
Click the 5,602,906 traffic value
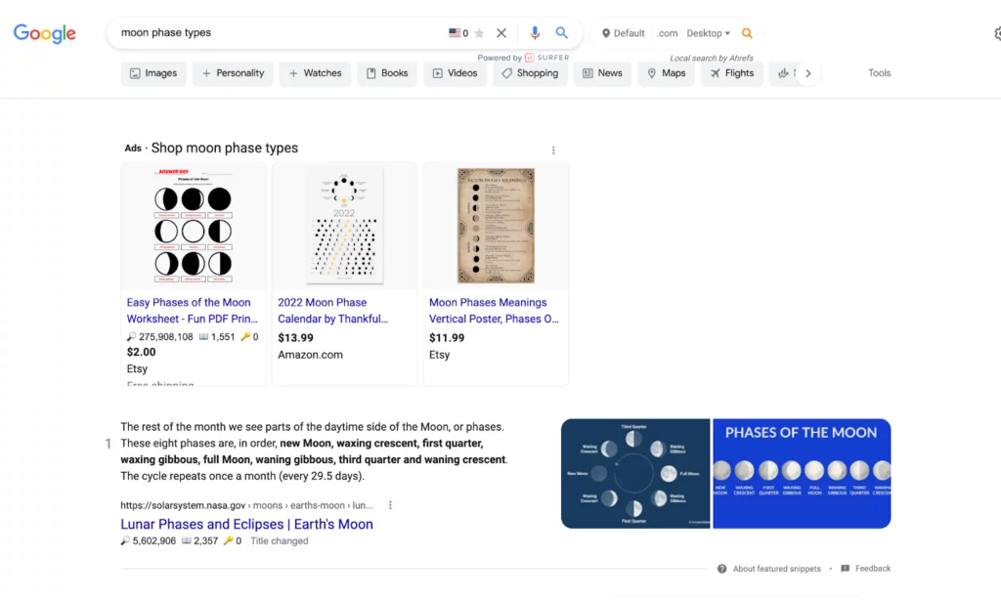(x=154, y=541)
